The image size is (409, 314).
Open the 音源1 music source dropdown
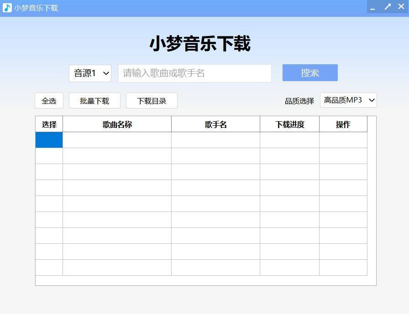pos(90,73)
